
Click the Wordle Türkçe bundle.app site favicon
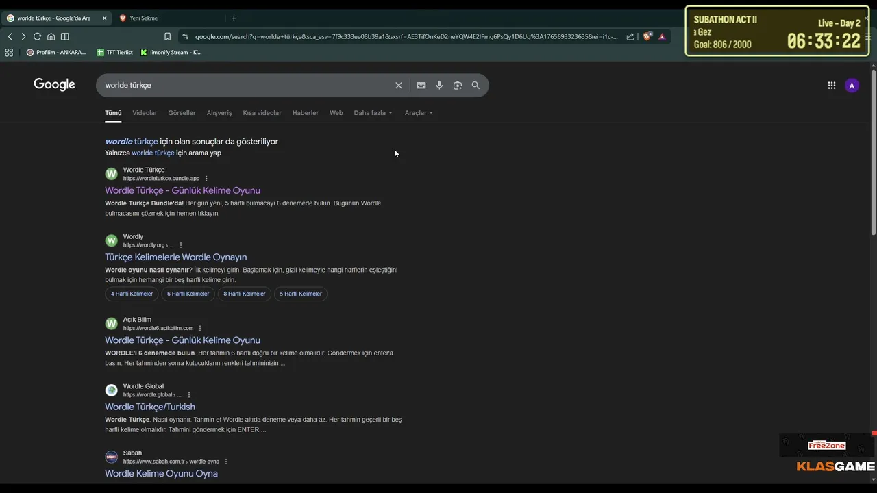(111, 174)
